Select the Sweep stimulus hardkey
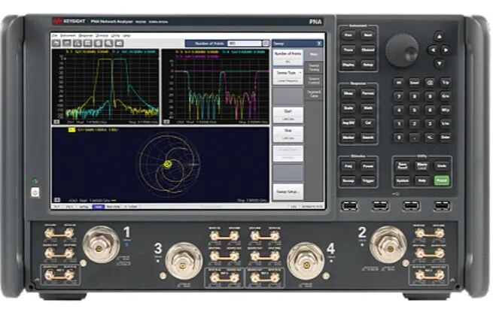This screenshot has height=312, width=493. [348, 180]
